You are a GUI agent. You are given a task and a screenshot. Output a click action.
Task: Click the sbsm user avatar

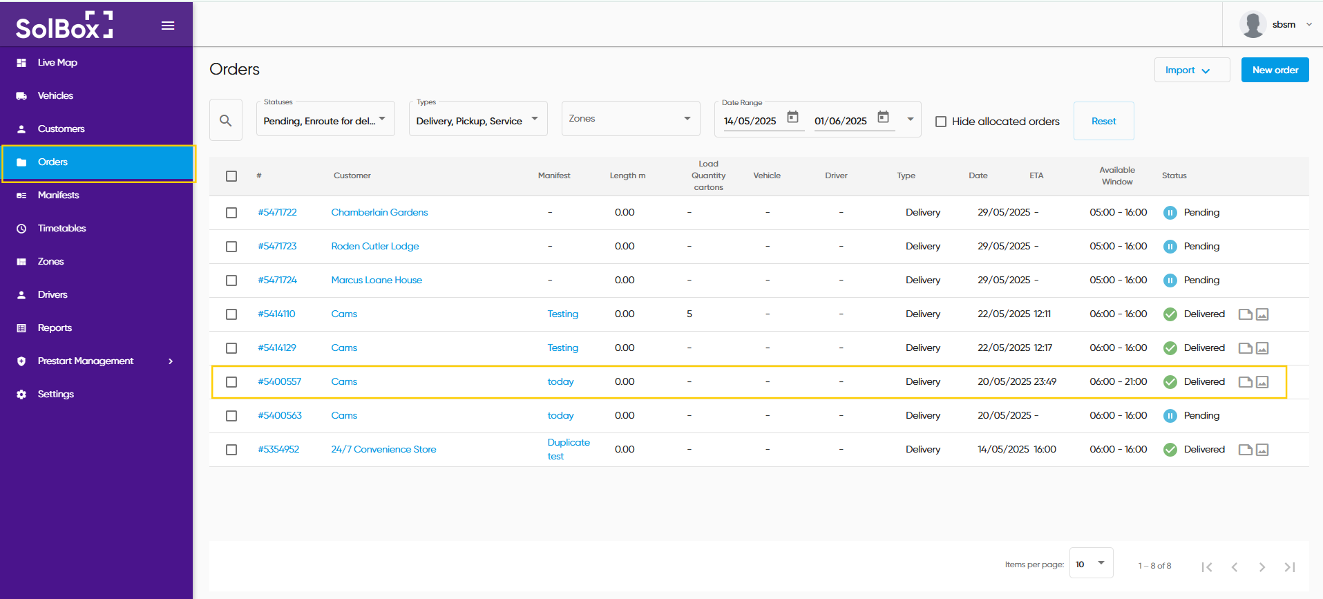1253,24
